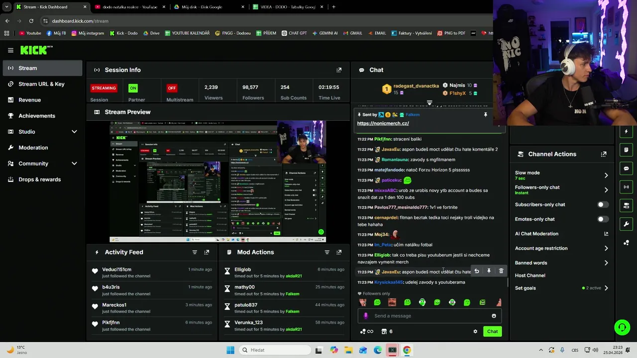Open the gift shop icon beside count 6

click(384, 332)
